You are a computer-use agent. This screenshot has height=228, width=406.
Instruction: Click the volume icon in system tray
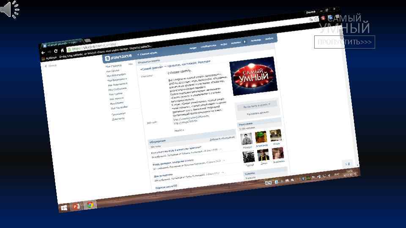point(329,176)
